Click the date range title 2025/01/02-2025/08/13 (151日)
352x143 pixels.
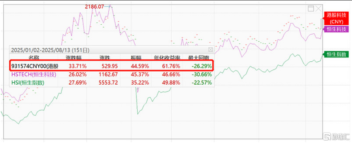50,50
